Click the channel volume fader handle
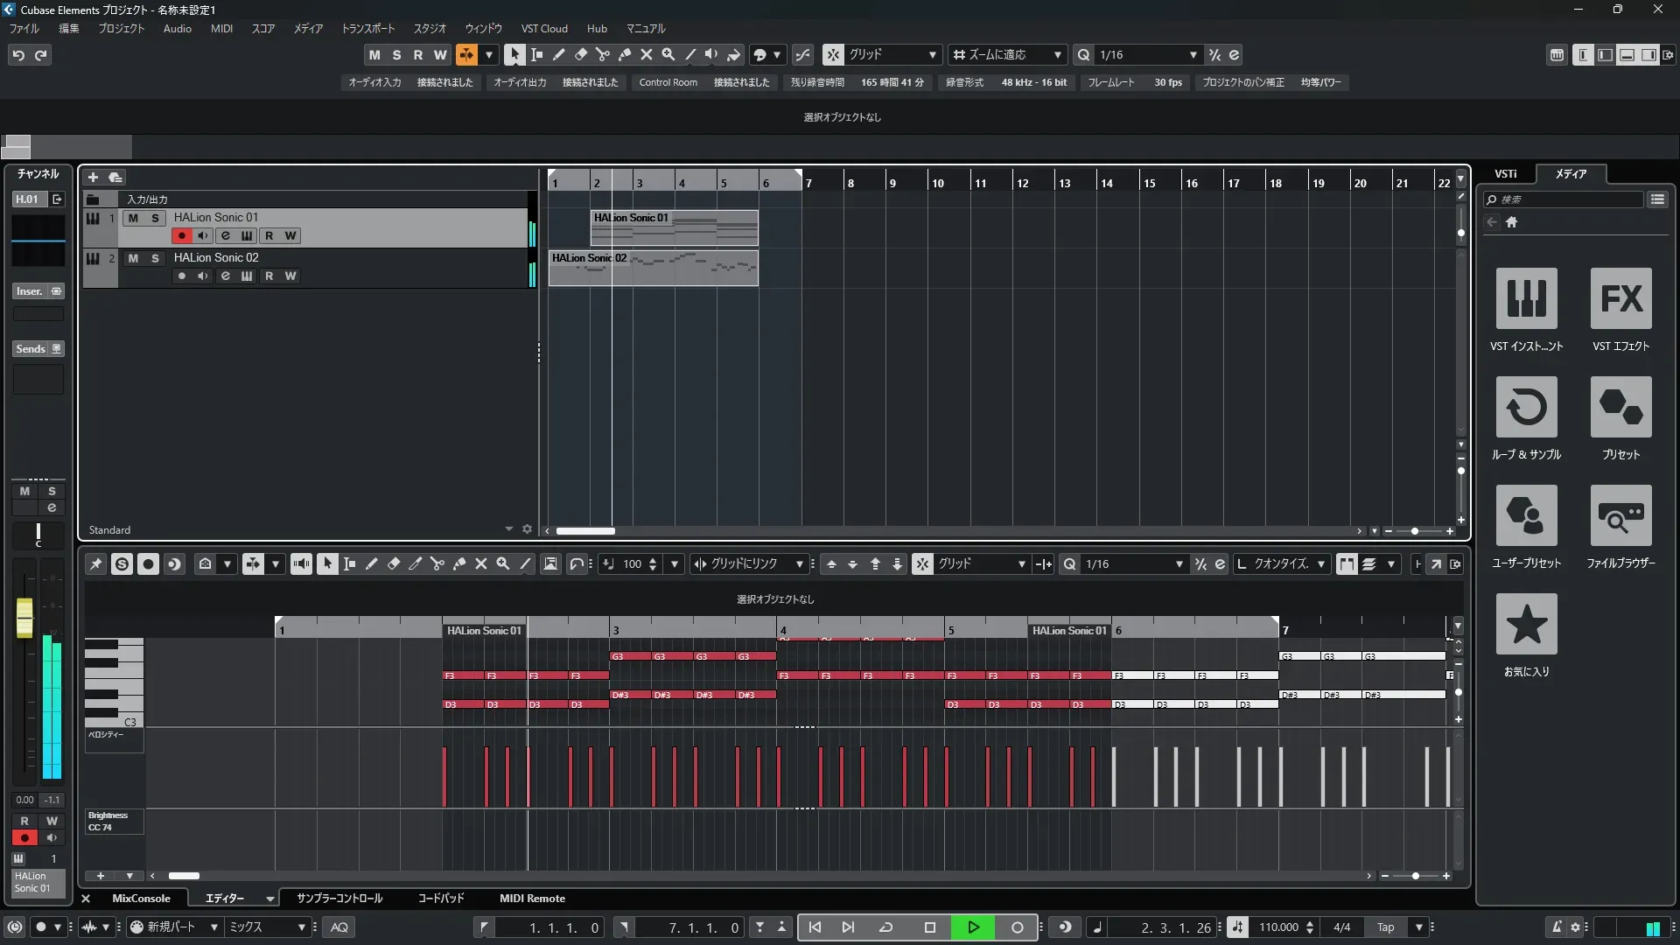 tap(24, 617)
